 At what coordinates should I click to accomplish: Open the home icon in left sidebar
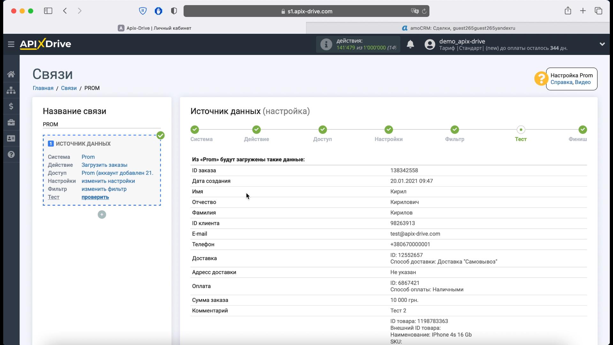11,74
